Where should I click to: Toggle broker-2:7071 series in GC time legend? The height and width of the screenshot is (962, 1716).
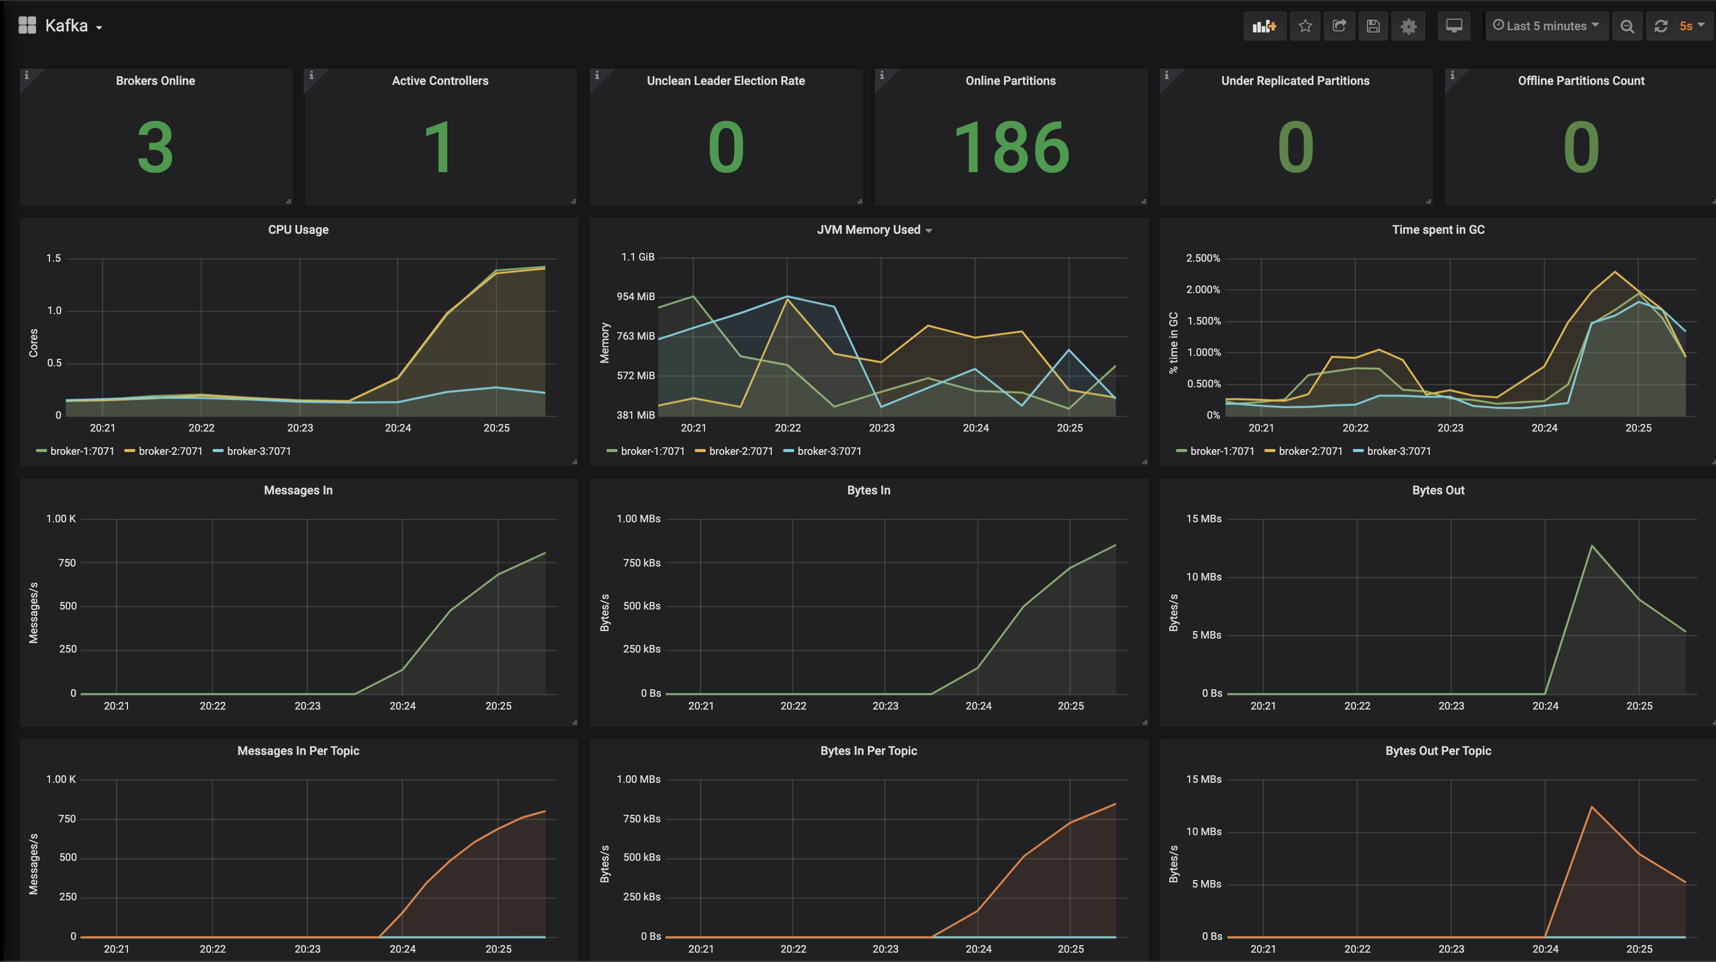[x=1311, y=451]
